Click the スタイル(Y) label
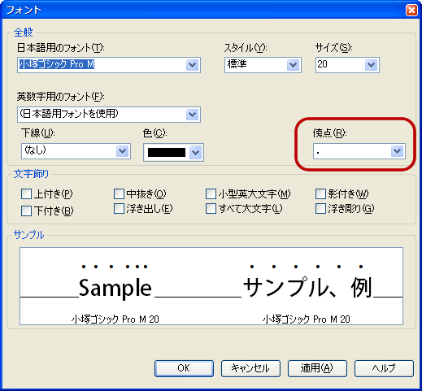Image resolution: width=422 pixels, height=391 pixels. 246,48
